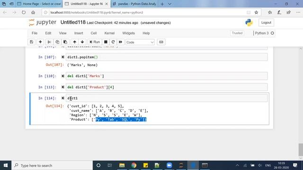Screen dimensions: 303x170
Task: Close the Untitled118 browser tab
Action: [x=107, y=4]
